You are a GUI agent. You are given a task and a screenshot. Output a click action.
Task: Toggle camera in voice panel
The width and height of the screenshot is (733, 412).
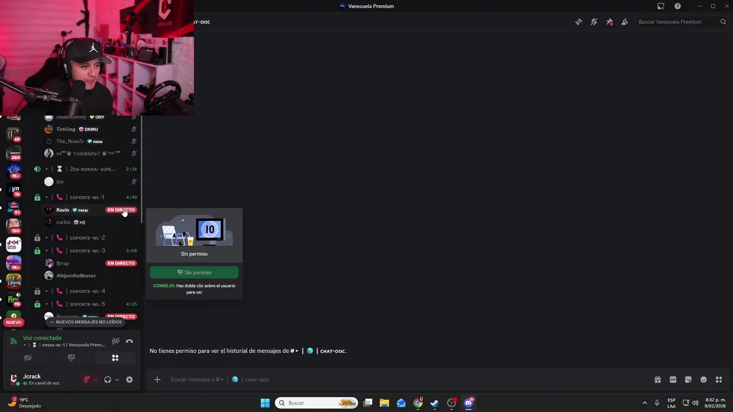tap(27, 358)
